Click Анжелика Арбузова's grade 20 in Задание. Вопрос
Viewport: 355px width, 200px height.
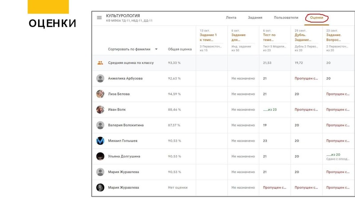click(328, 78)
